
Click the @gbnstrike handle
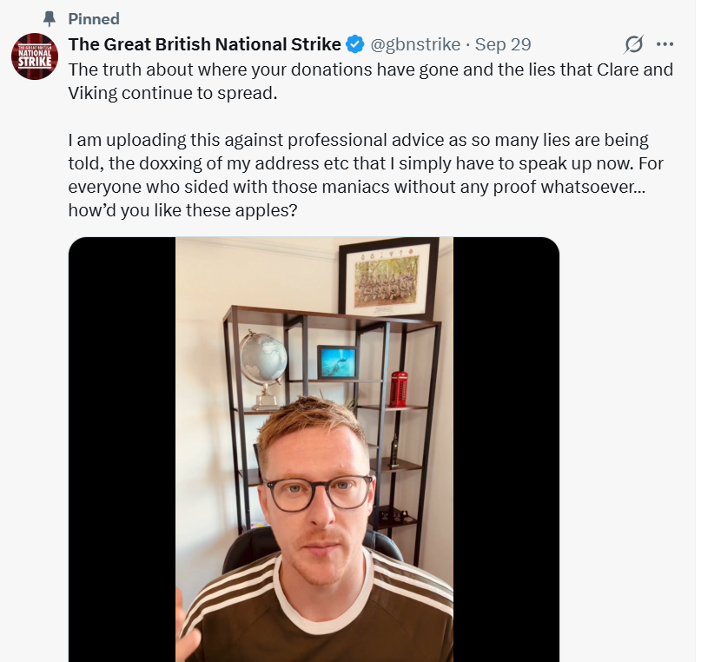point(415,44)
